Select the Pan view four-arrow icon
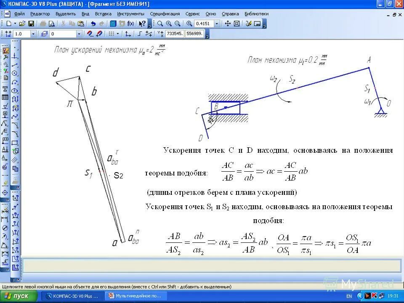 228,24
